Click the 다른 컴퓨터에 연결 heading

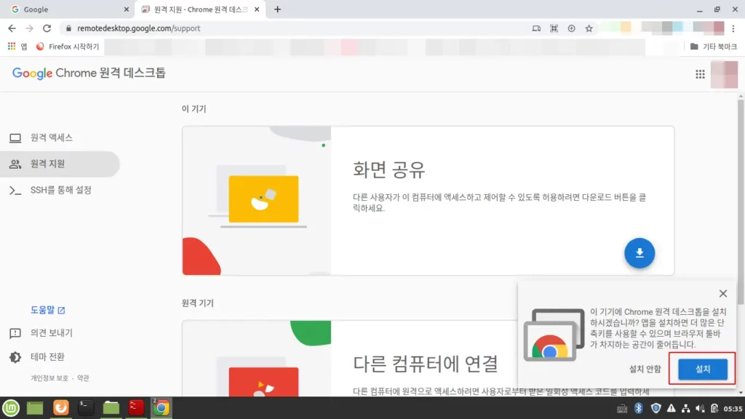[x=425, y=364]
